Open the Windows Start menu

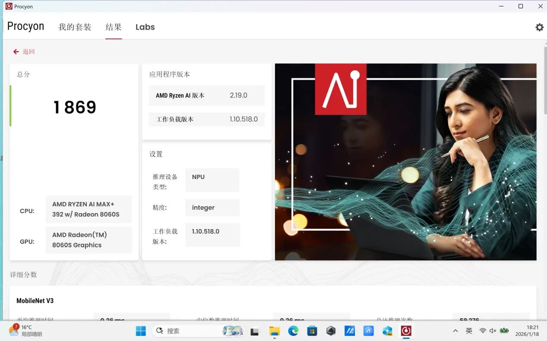click(x=141, y=331)
